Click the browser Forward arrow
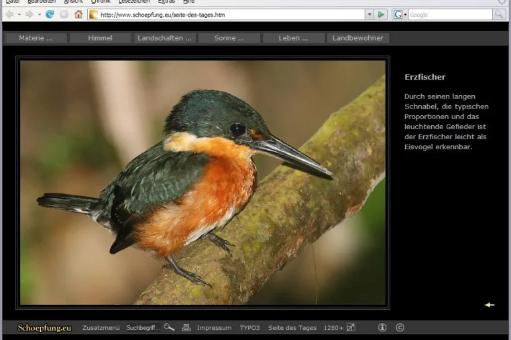The width and height of the screenshot is (511, 340). pos(30,14)
